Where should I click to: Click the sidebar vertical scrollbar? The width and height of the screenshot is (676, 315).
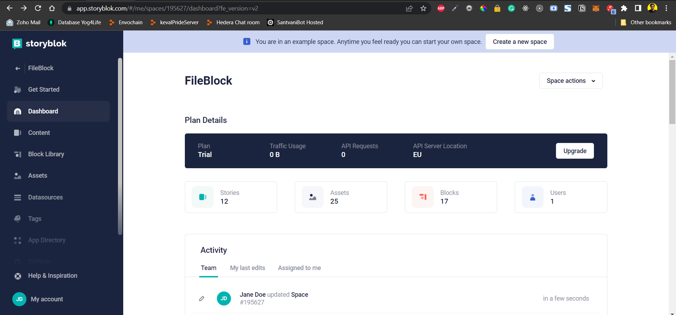[120, 146]
